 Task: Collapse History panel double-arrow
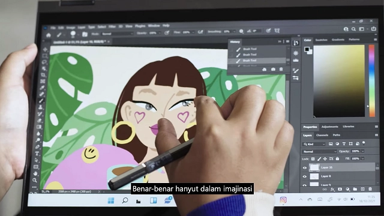tap(280, 41)
